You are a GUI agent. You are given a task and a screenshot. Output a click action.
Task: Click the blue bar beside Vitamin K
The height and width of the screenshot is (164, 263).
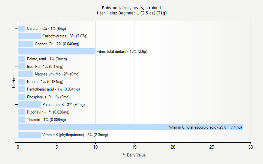click(x=30, y=135)
